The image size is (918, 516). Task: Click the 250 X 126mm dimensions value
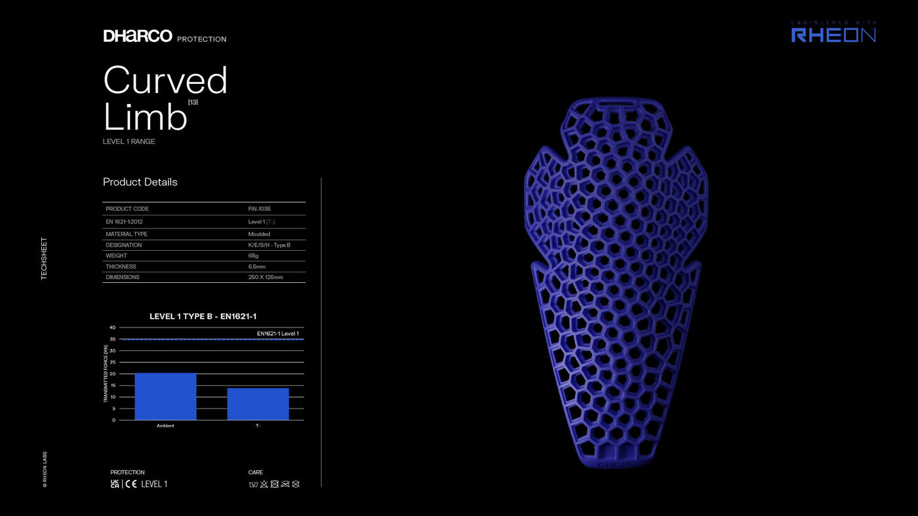pos(266,277)
